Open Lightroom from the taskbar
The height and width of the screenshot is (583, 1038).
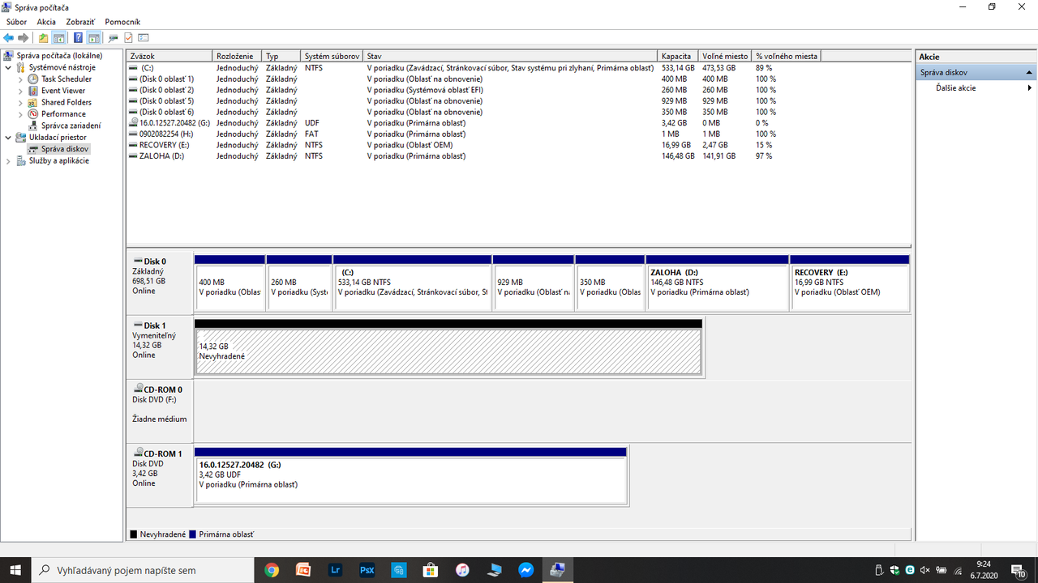tap(336, 570)
